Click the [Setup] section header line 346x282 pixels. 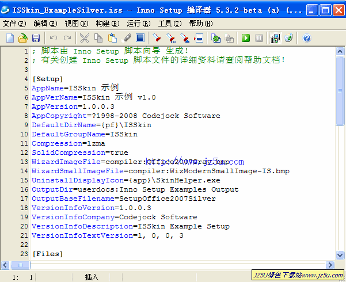[48, 79]
